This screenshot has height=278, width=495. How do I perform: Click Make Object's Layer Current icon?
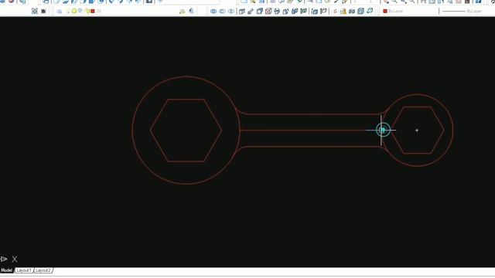click(x=183, y=12)
